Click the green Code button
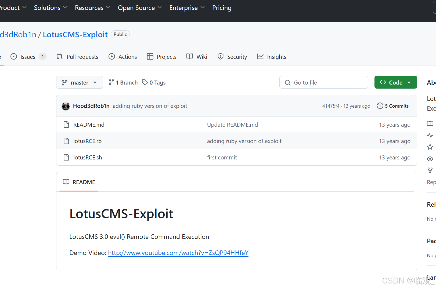Viewport: 436px width, 288px height. click(396, 82)
